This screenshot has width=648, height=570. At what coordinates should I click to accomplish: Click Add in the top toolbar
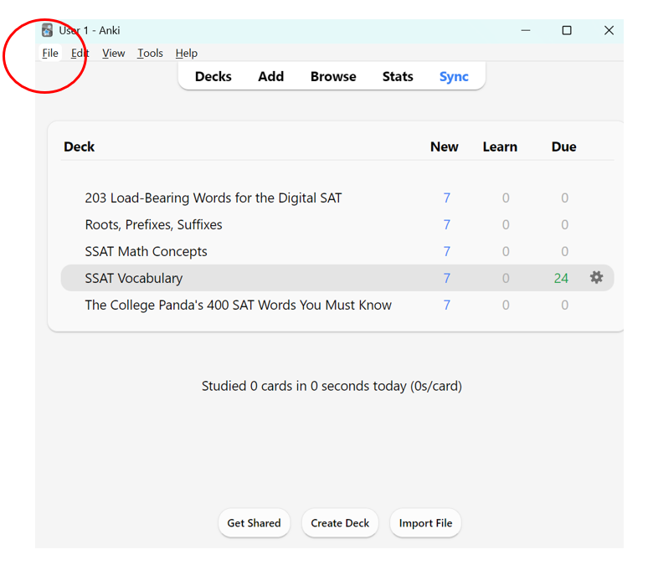point(271,76)
